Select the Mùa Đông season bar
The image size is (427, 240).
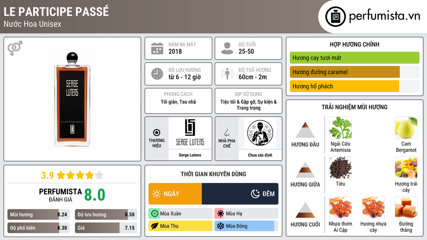pos(246,226)
